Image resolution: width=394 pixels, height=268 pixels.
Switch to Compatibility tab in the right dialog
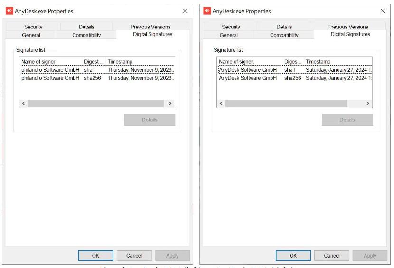[284, 35]
